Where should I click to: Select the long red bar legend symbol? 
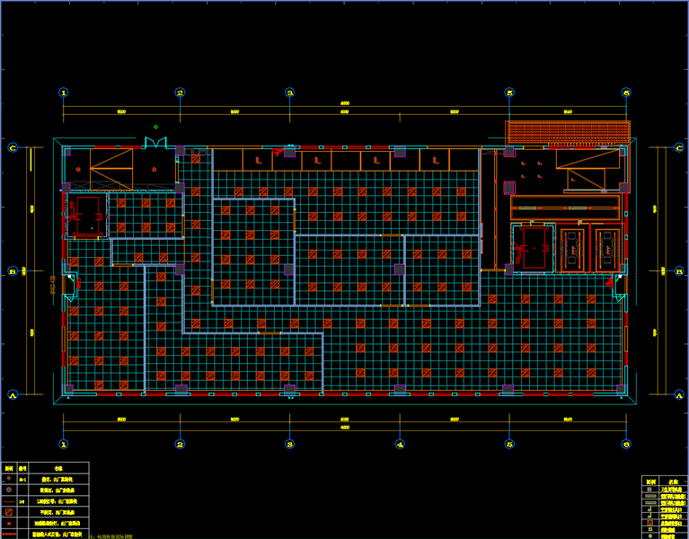(9, 535)
